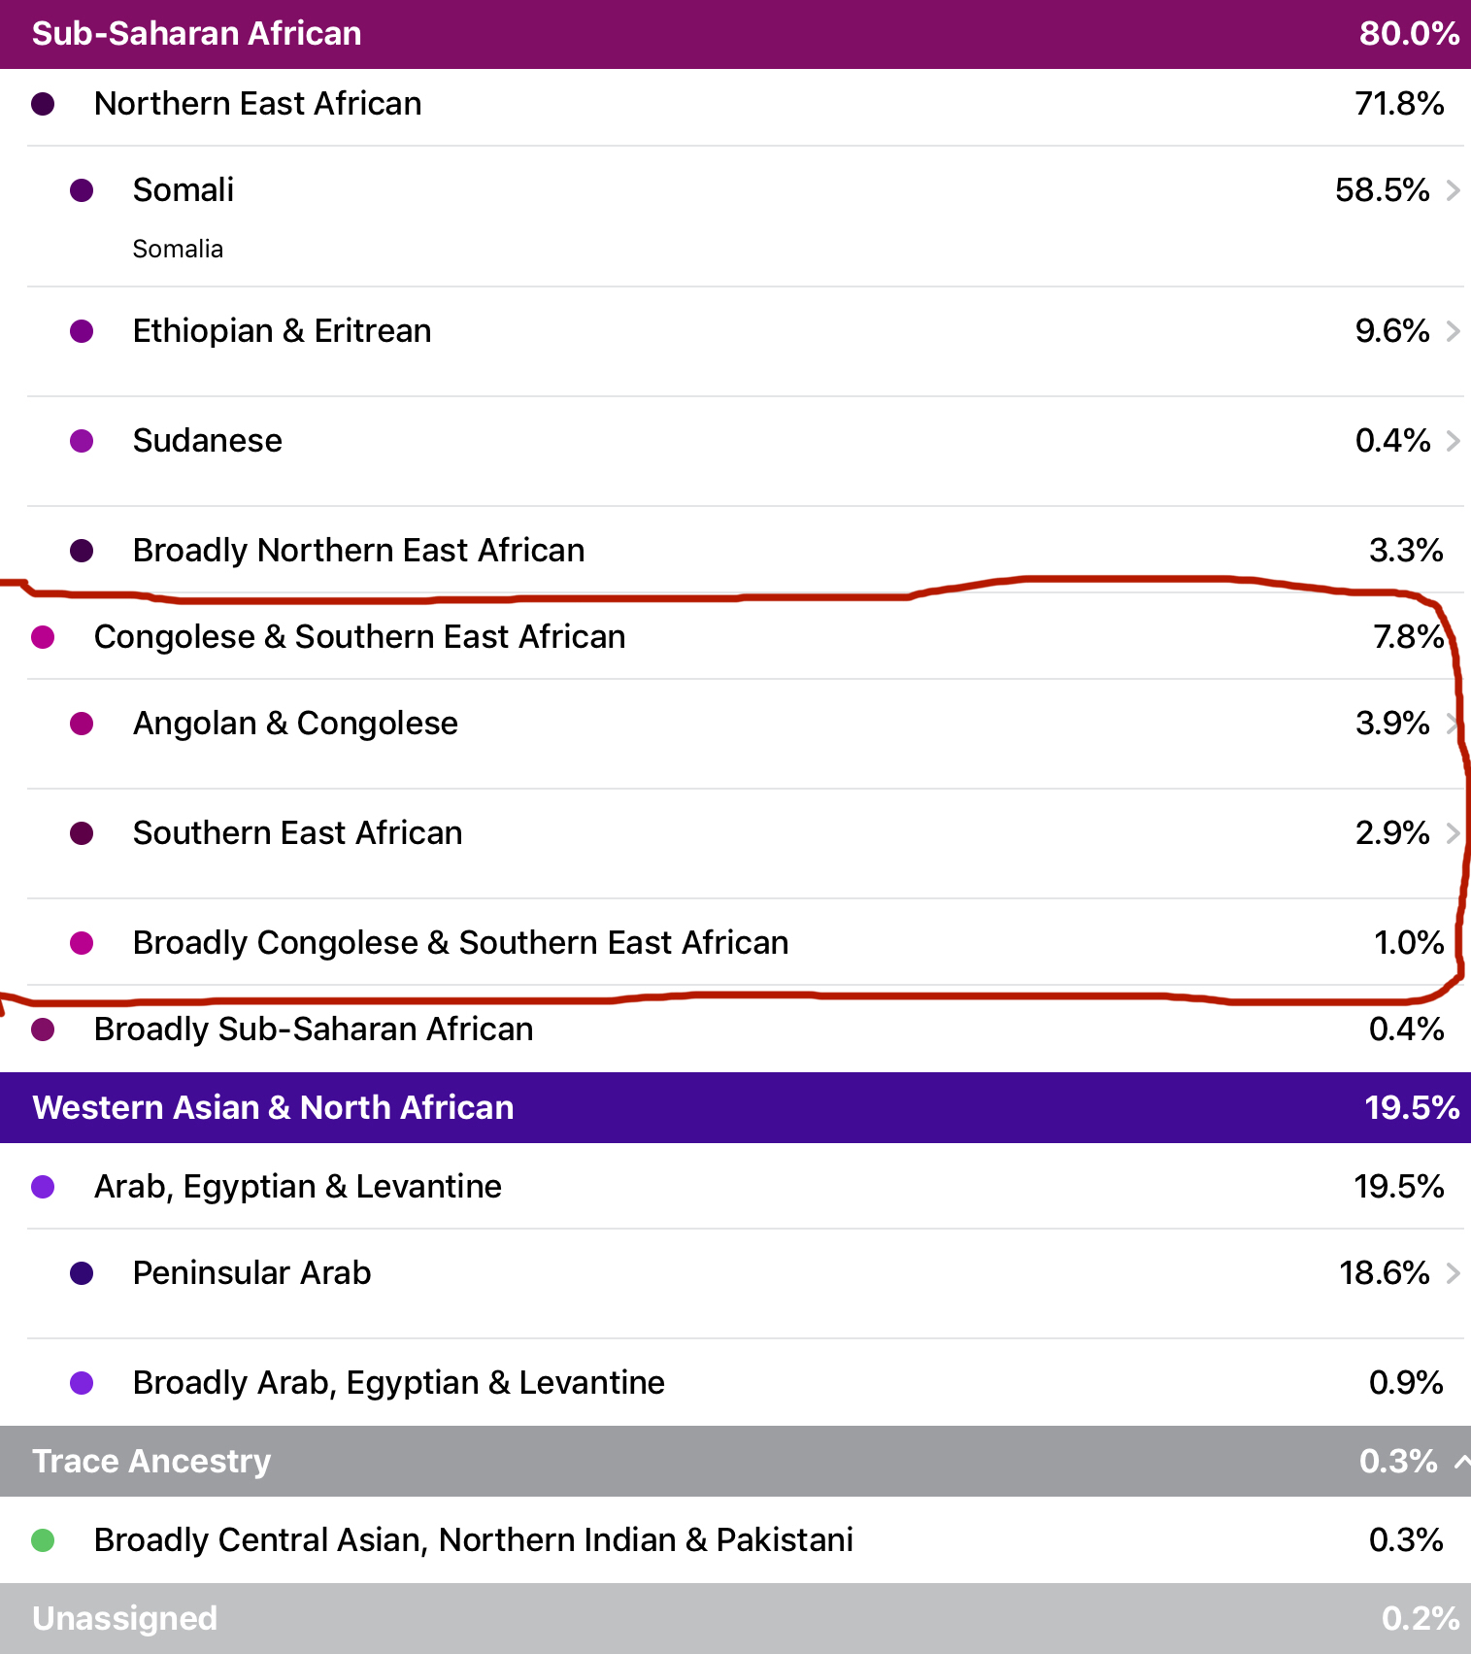
Task: Open Southern East African details chevron
Action: tap(1453, 833)
